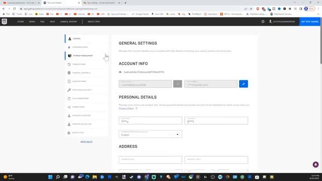Open Chrome extensions puzzle icon
Screen dimensions: 322x181
point(290,9)
